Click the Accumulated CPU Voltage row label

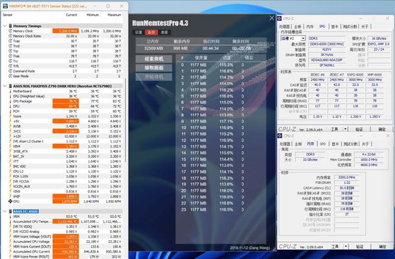31,242
